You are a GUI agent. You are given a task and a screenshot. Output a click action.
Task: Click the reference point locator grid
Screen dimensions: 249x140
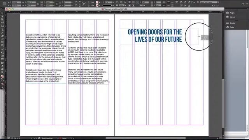(5, 4)
